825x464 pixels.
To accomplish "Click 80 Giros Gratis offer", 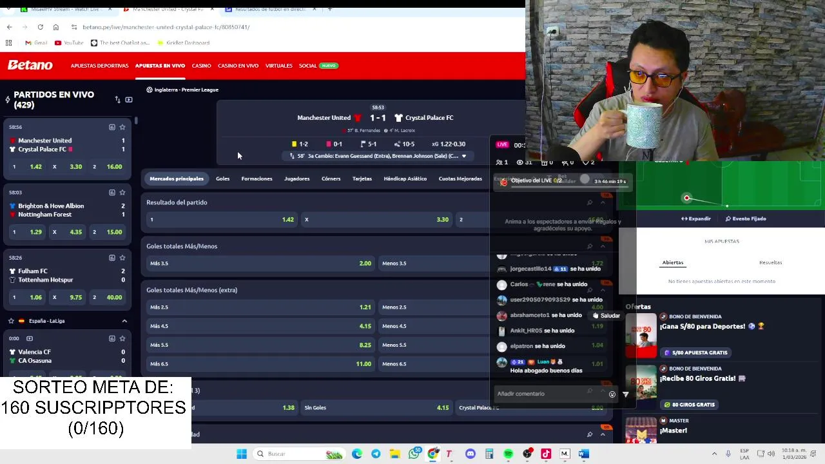I will click(690, 405).
